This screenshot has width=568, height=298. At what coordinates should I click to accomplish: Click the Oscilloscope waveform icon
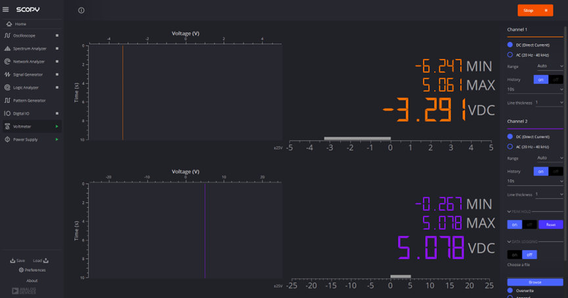(x=7, y=35)
